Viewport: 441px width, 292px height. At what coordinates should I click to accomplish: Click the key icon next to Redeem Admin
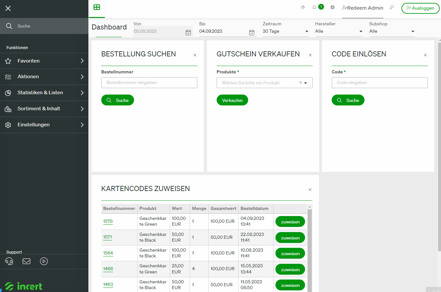tap(392, 7)
